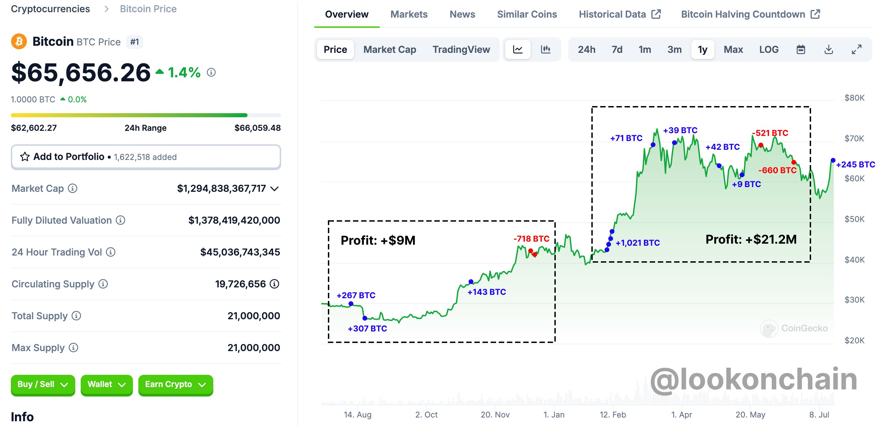Expand chart to fullscreen

coord(856,49)
